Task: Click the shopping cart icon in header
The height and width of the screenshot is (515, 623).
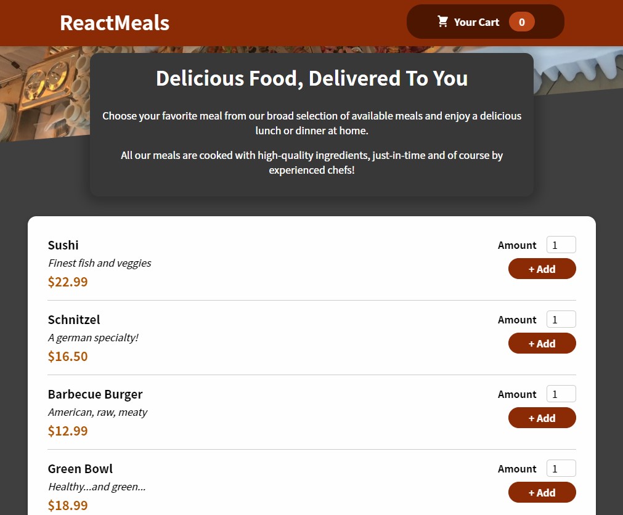Action: tap(442, 22)
